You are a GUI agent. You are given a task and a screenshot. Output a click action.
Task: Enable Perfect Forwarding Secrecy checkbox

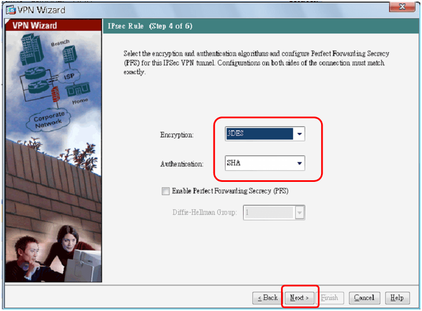pyautogui.click(x=166, y=191)
